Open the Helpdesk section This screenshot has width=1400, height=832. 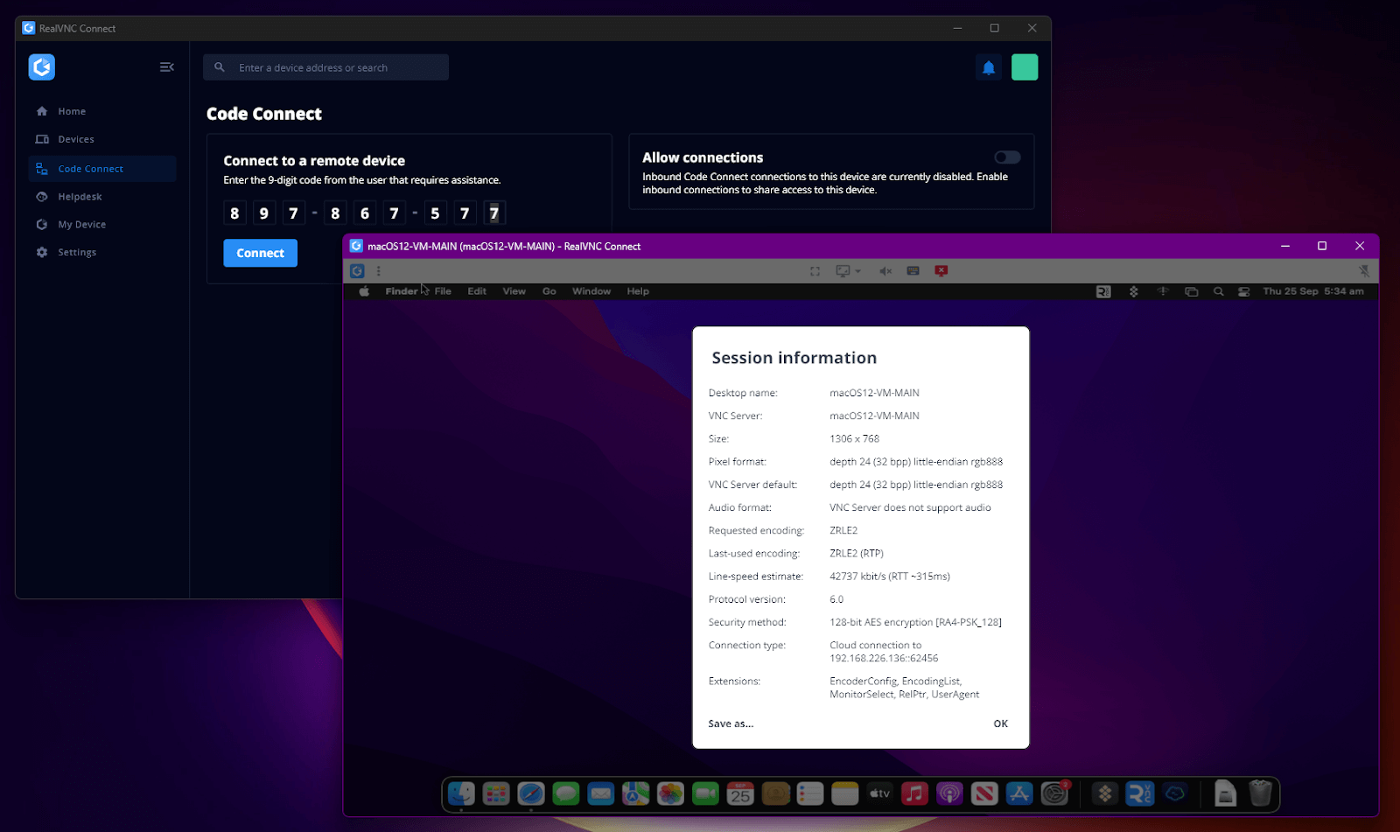(x=80, y=197)
